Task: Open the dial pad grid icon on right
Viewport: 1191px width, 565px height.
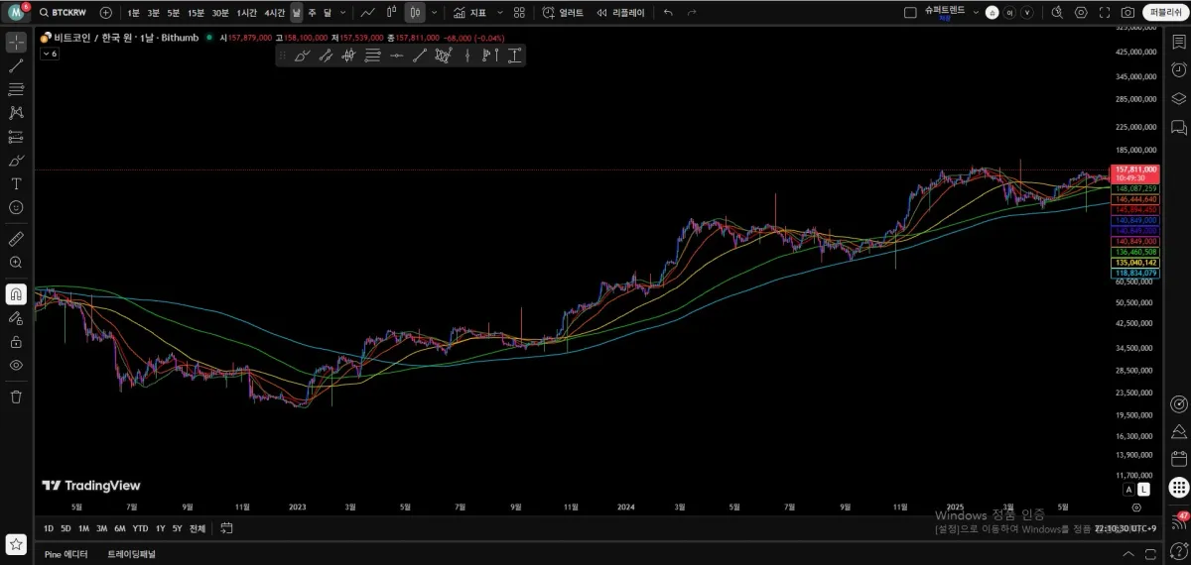Action: pyautogui.click(x=1178, y=488)
